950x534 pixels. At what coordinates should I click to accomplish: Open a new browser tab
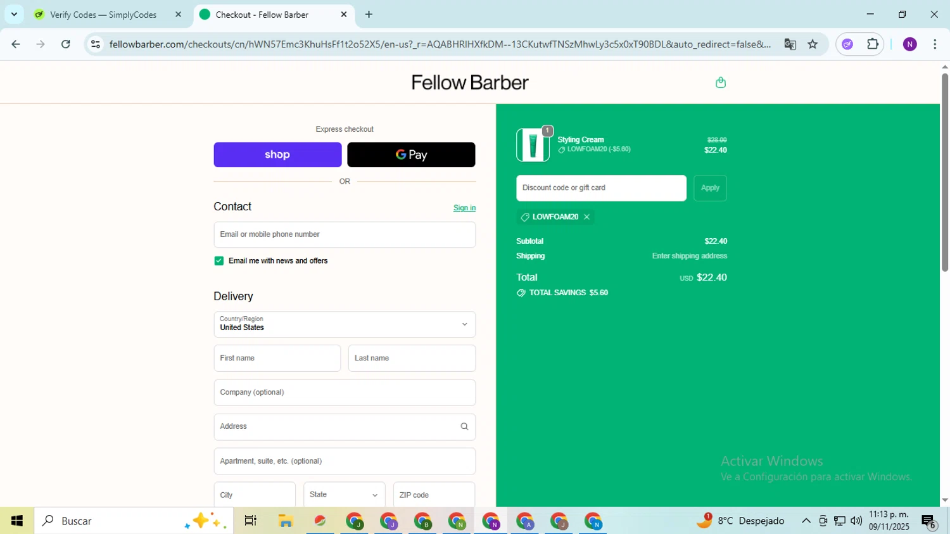click(369, 15)
